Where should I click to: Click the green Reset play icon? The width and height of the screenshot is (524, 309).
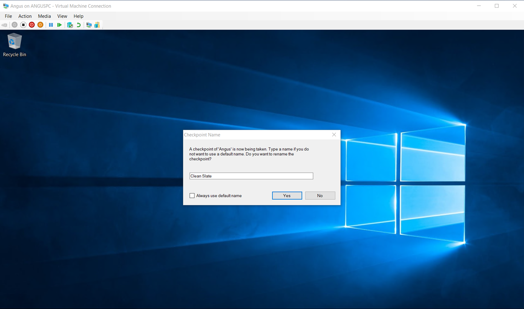[x=59, y=25]
